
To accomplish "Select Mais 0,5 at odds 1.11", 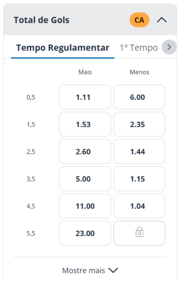I will click(85, 97).
